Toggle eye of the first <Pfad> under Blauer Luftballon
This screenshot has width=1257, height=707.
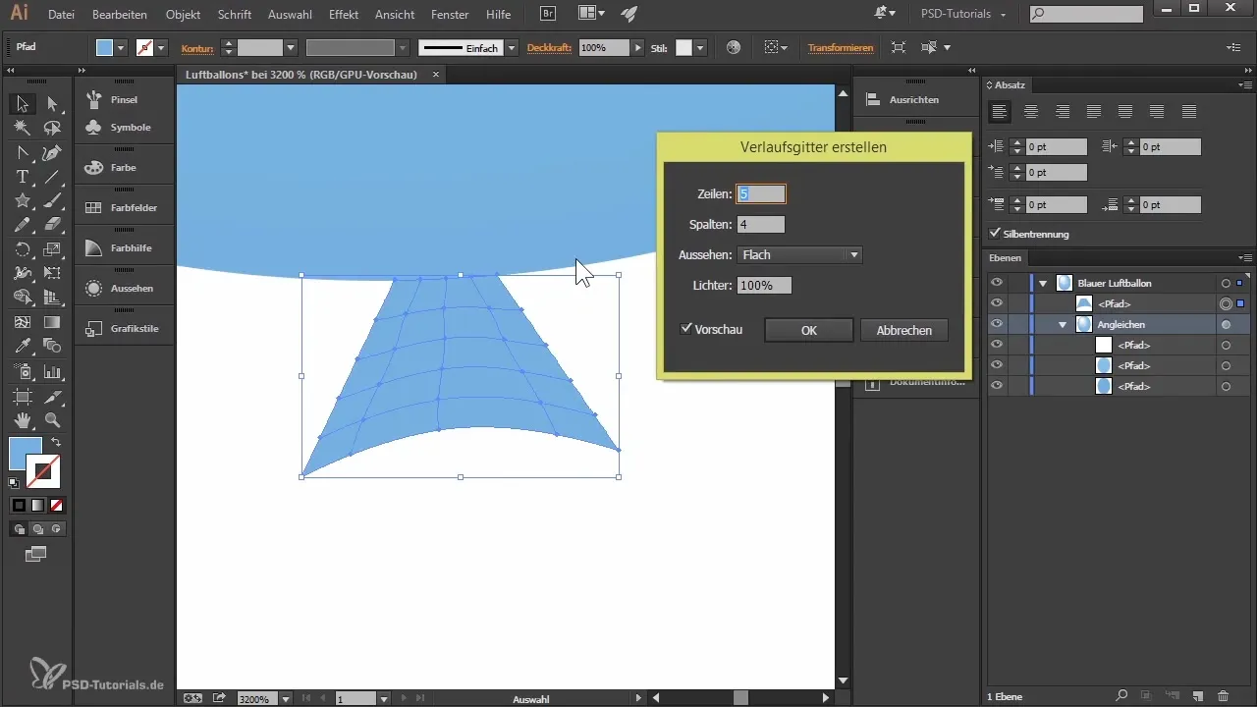pos(997,303)
